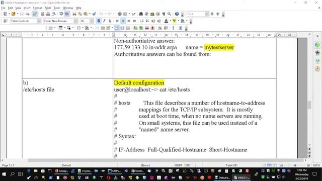The image size is (322, 181).
Task: Open the View menu
Action: [x=18, y=8]
